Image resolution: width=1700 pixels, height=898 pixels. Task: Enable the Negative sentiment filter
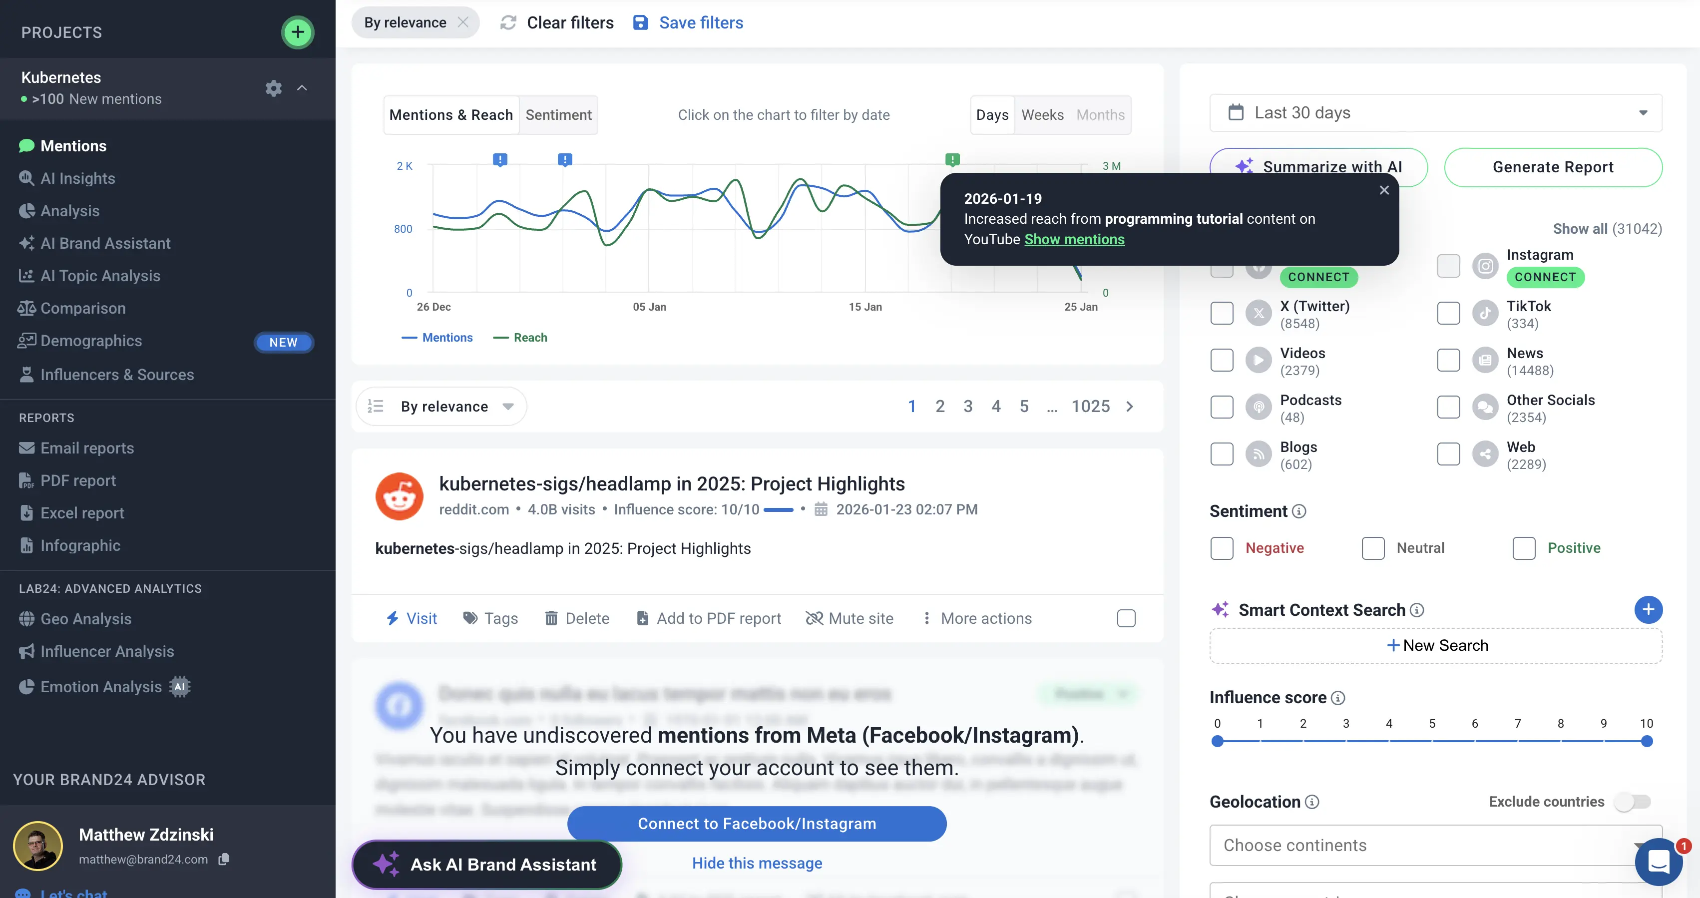pyautogui.click(x=1222, y=548)
